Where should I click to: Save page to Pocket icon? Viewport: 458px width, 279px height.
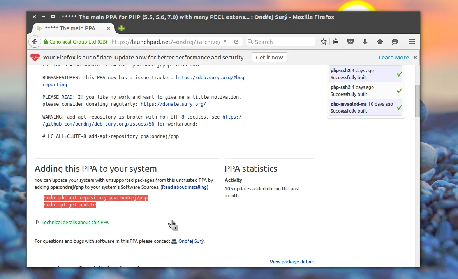(x=351, y=42)
